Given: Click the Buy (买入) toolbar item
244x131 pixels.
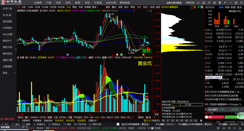Looking at the screenshot, I should point(5,124).
